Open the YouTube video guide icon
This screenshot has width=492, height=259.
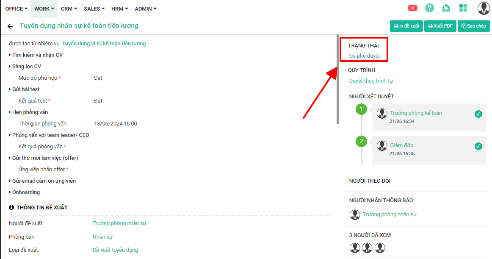point(412,8)
